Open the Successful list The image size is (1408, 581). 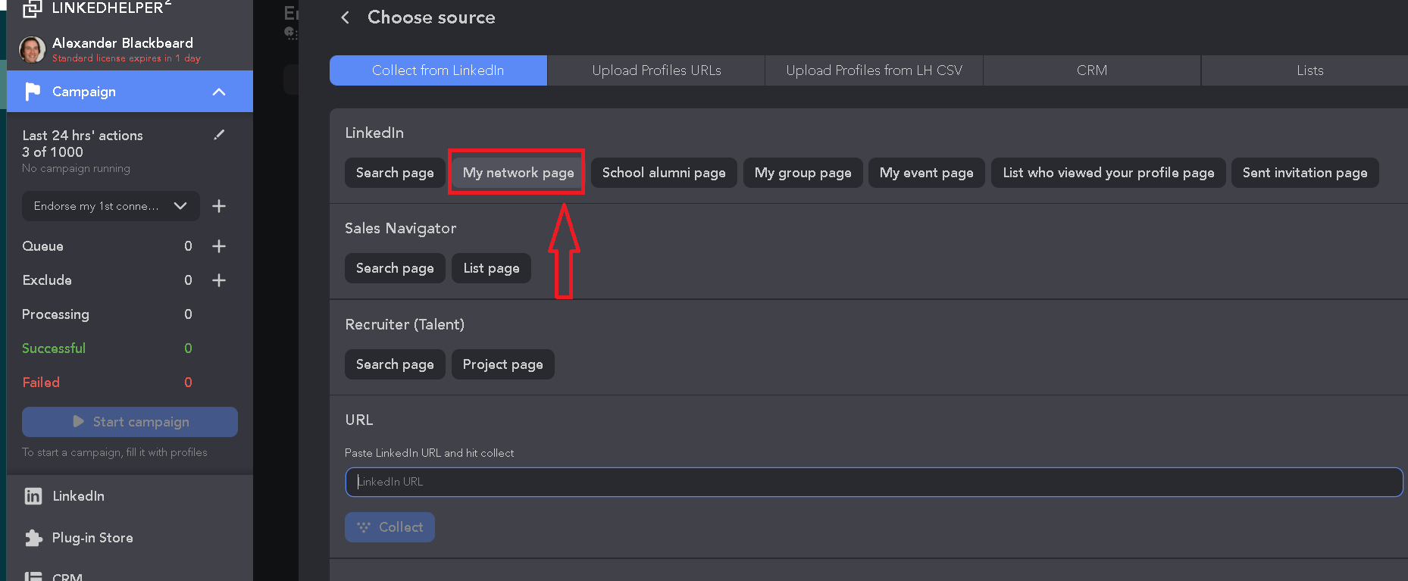pos(54,348)
